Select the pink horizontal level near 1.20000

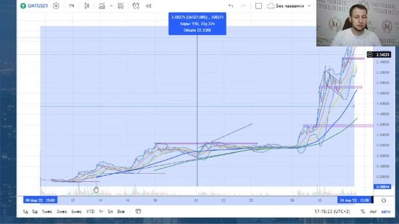[338, 126]
